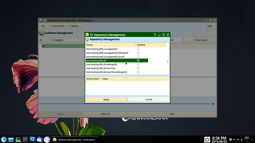The image size is (255, 143).
Task: Click the show desktop icon beside the pager
Action: 252,140
